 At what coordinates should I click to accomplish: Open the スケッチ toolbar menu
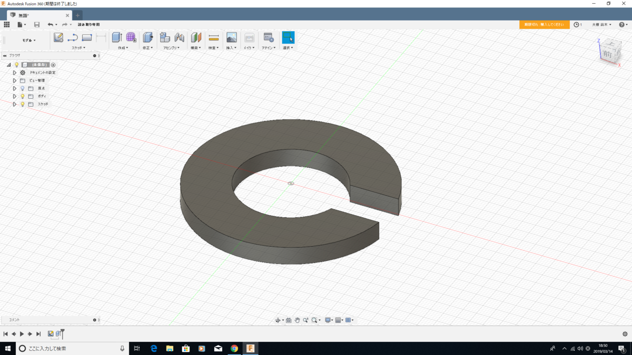[x=78, y=48]
